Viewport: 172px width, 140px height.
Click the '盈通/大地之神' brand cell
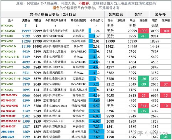79,90
